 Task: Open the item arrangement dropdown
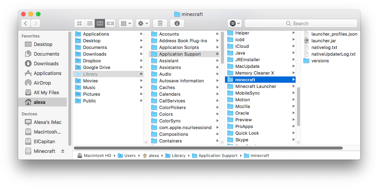[x=126, y=23]
